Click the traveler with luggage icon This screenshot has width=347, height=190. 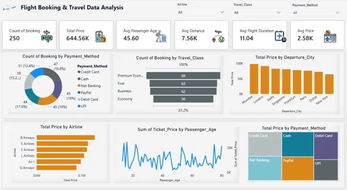[161, 36]
